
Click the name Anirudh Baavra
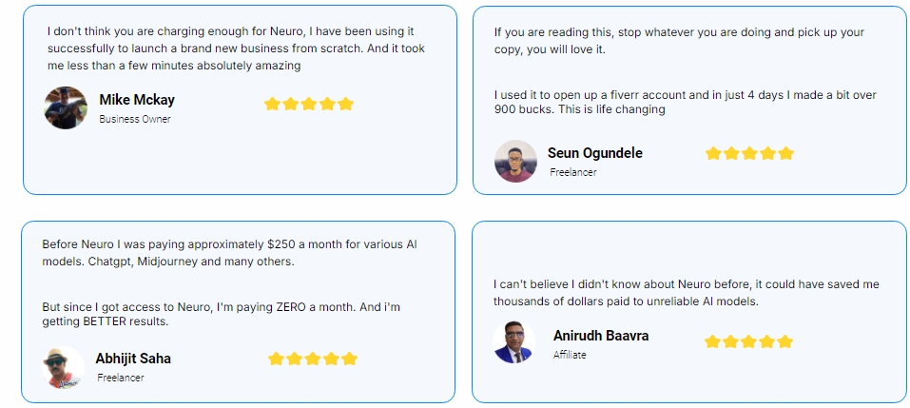pyautogui.click(x=601, y=336)
